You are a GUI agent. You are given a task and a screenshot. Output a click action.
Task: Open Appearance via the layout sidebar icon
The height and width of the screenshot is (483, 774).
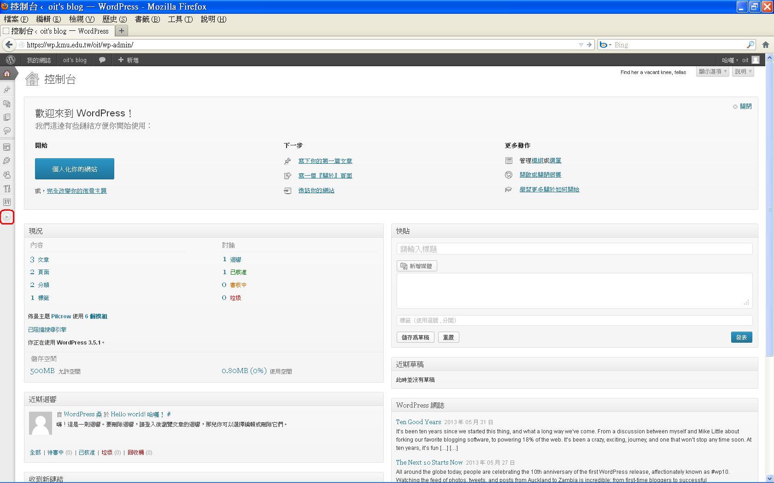click(x=7, y=147)
